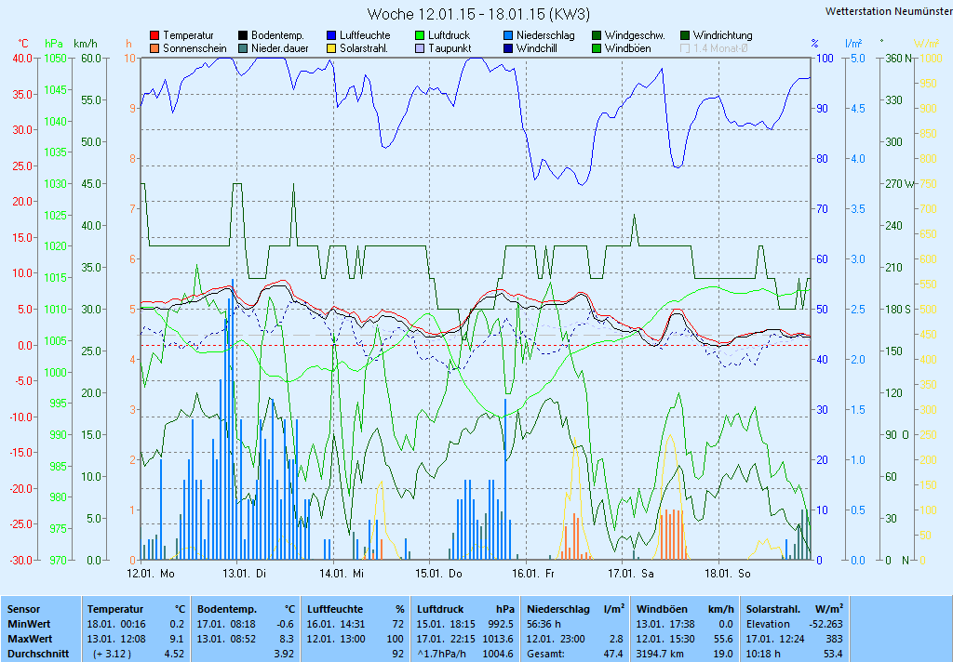Click the 'Niederschlag' column header in the table
The height and width of the screenshot is (662, 953).
(558, 609)
